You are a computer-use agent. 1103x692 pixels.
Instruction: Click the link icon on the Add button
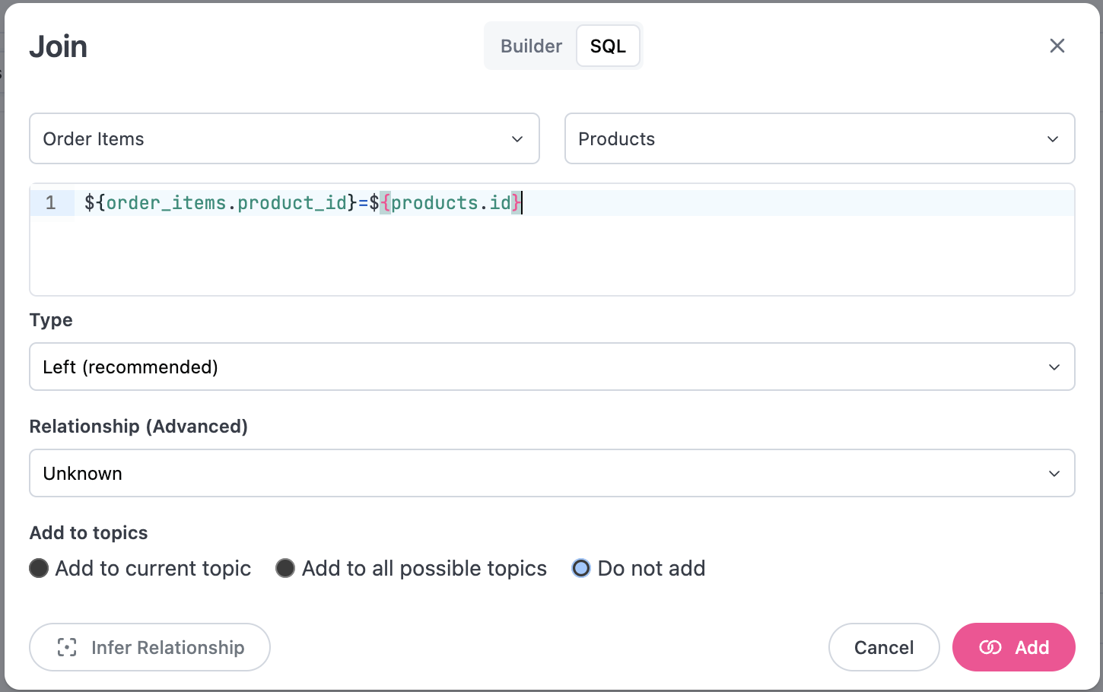pos(990,647)
